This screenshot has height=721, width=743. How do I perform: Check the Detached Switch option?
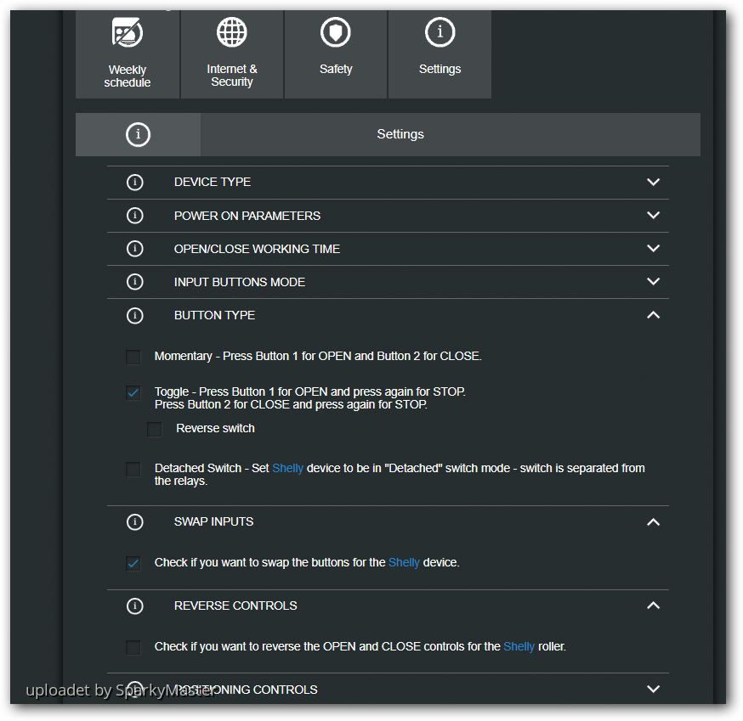point(133,469)
